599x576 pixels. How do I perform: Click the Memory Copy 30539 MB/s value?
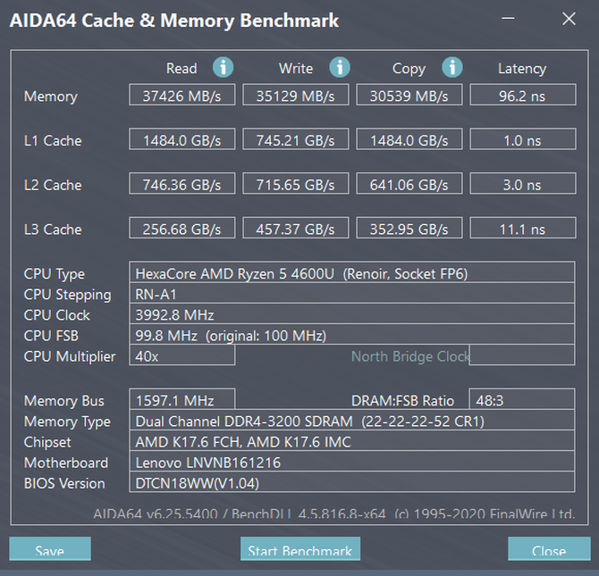coord(409,96)
